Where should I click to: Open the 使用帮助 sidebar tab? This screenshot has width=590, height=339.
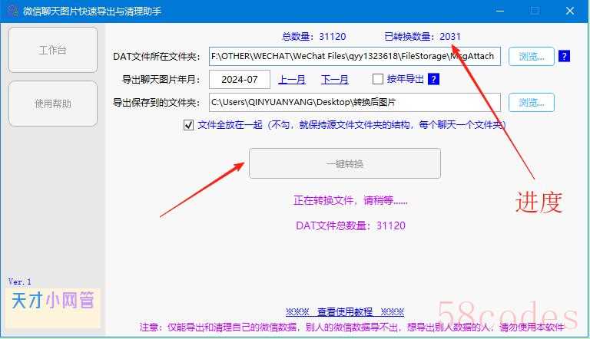click(53, 104)
